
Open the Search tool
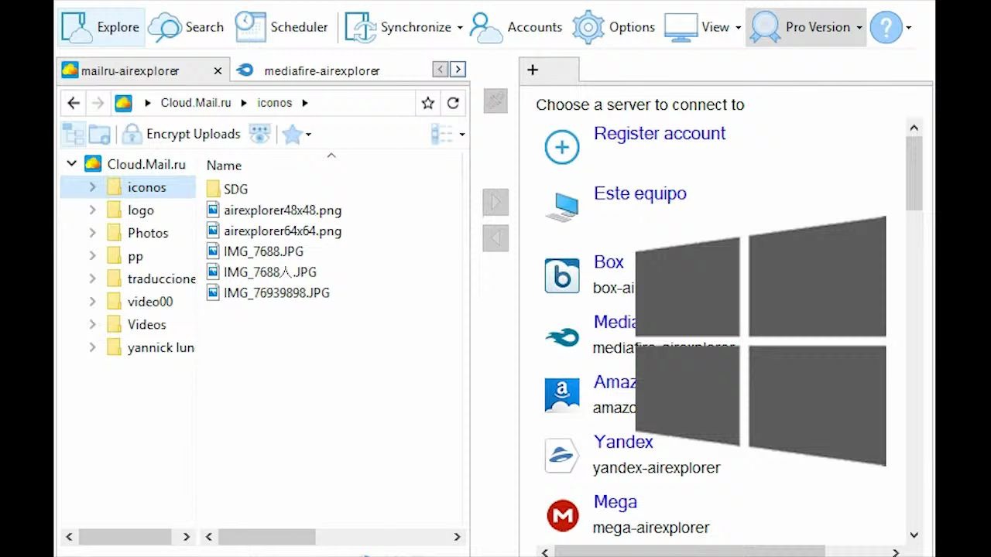coord(186,27)
